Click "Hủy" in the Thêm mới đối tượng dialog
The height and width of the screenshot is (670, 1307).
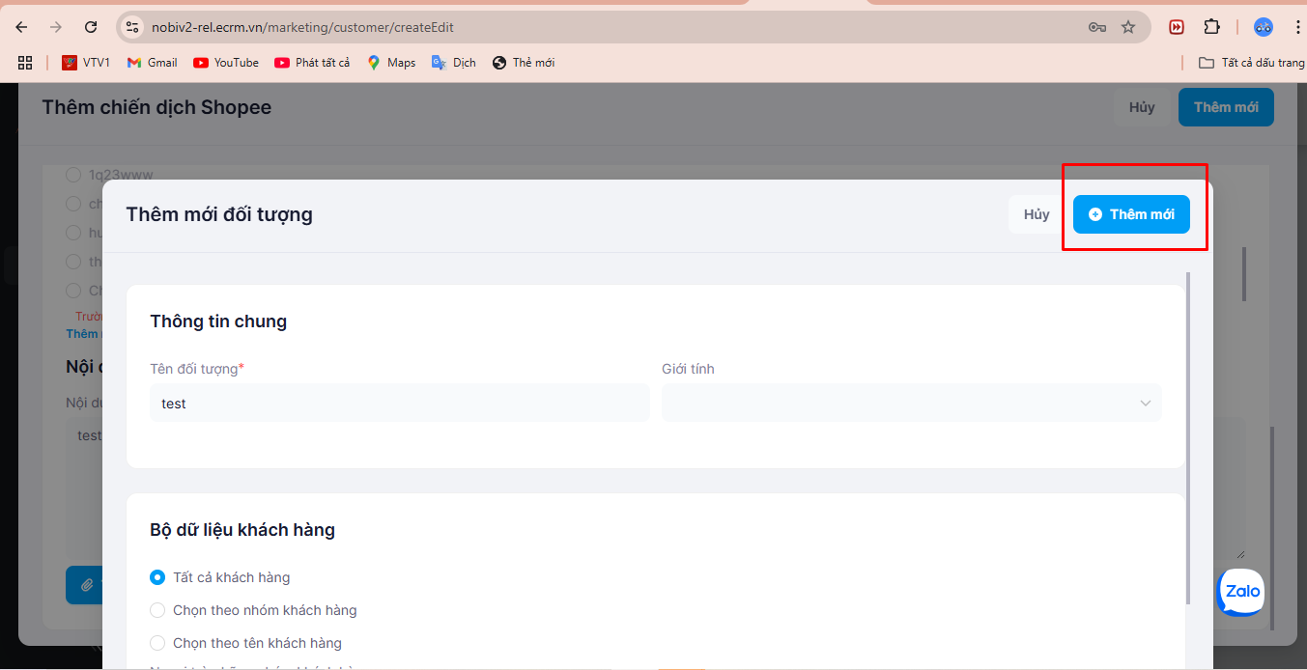(x=1037, y=214)
